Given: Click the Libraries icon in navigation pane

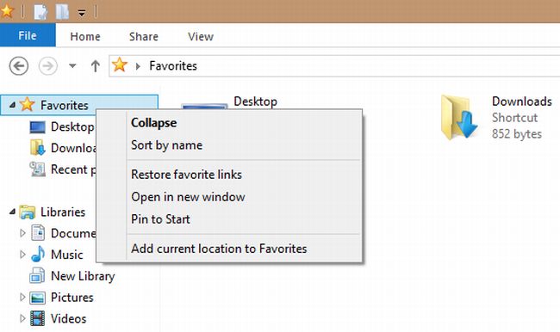Looking at the screenshot, I should click(x=28, y=212).
